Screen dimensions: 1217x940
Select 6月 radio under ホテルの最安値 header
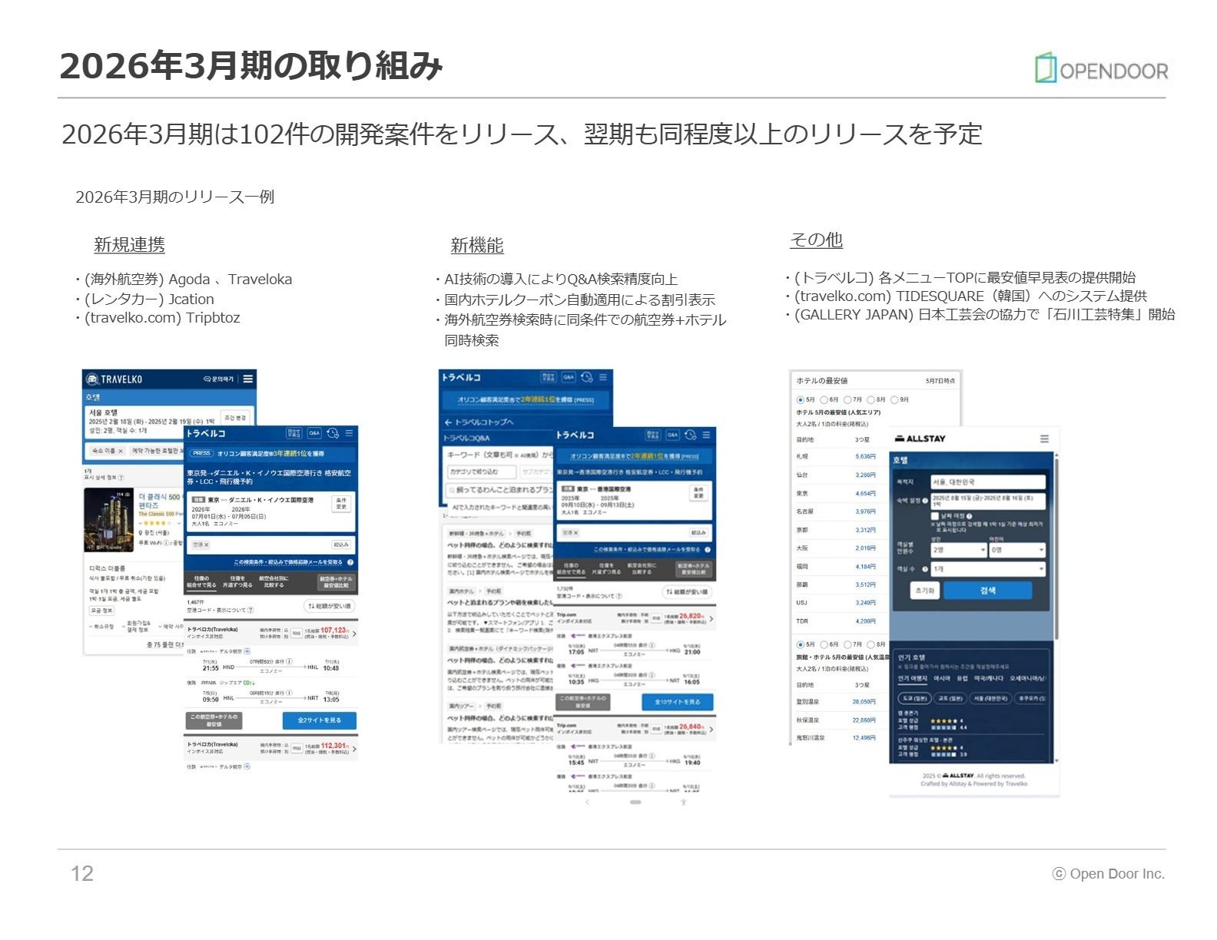[824, 399]
